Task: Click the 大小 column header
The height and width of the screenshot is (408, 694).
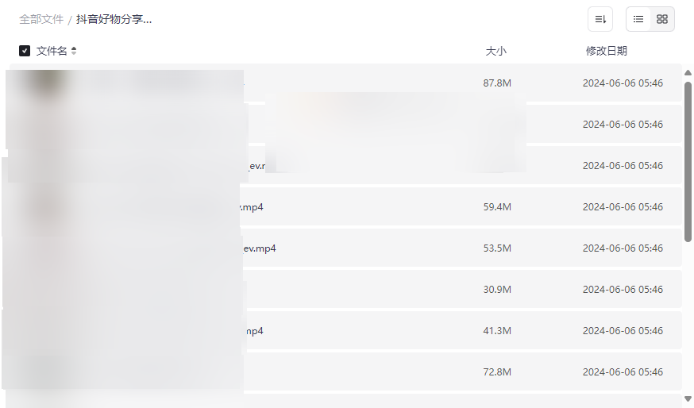Action: click(495, 51)
